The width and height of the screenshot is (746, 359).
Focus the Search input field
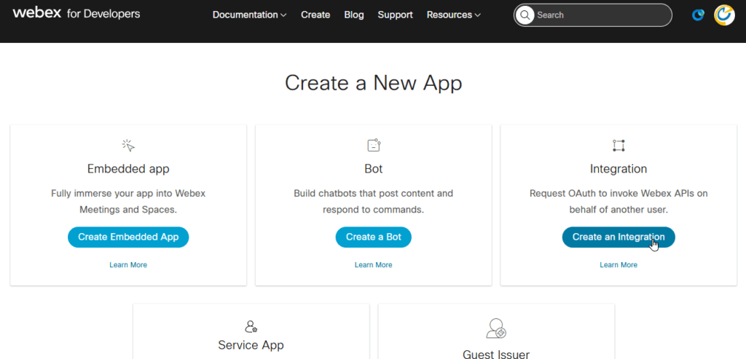pos(593,15)
